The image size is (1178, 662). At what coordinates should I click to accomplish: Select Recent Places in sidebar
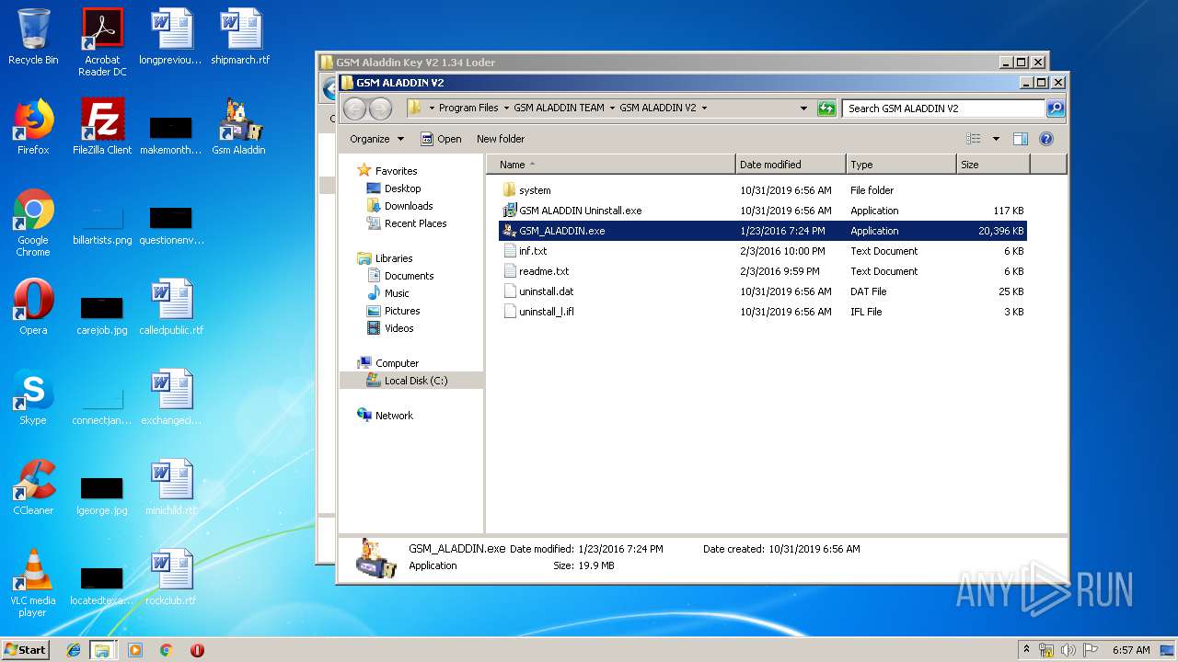pos(407,223)
